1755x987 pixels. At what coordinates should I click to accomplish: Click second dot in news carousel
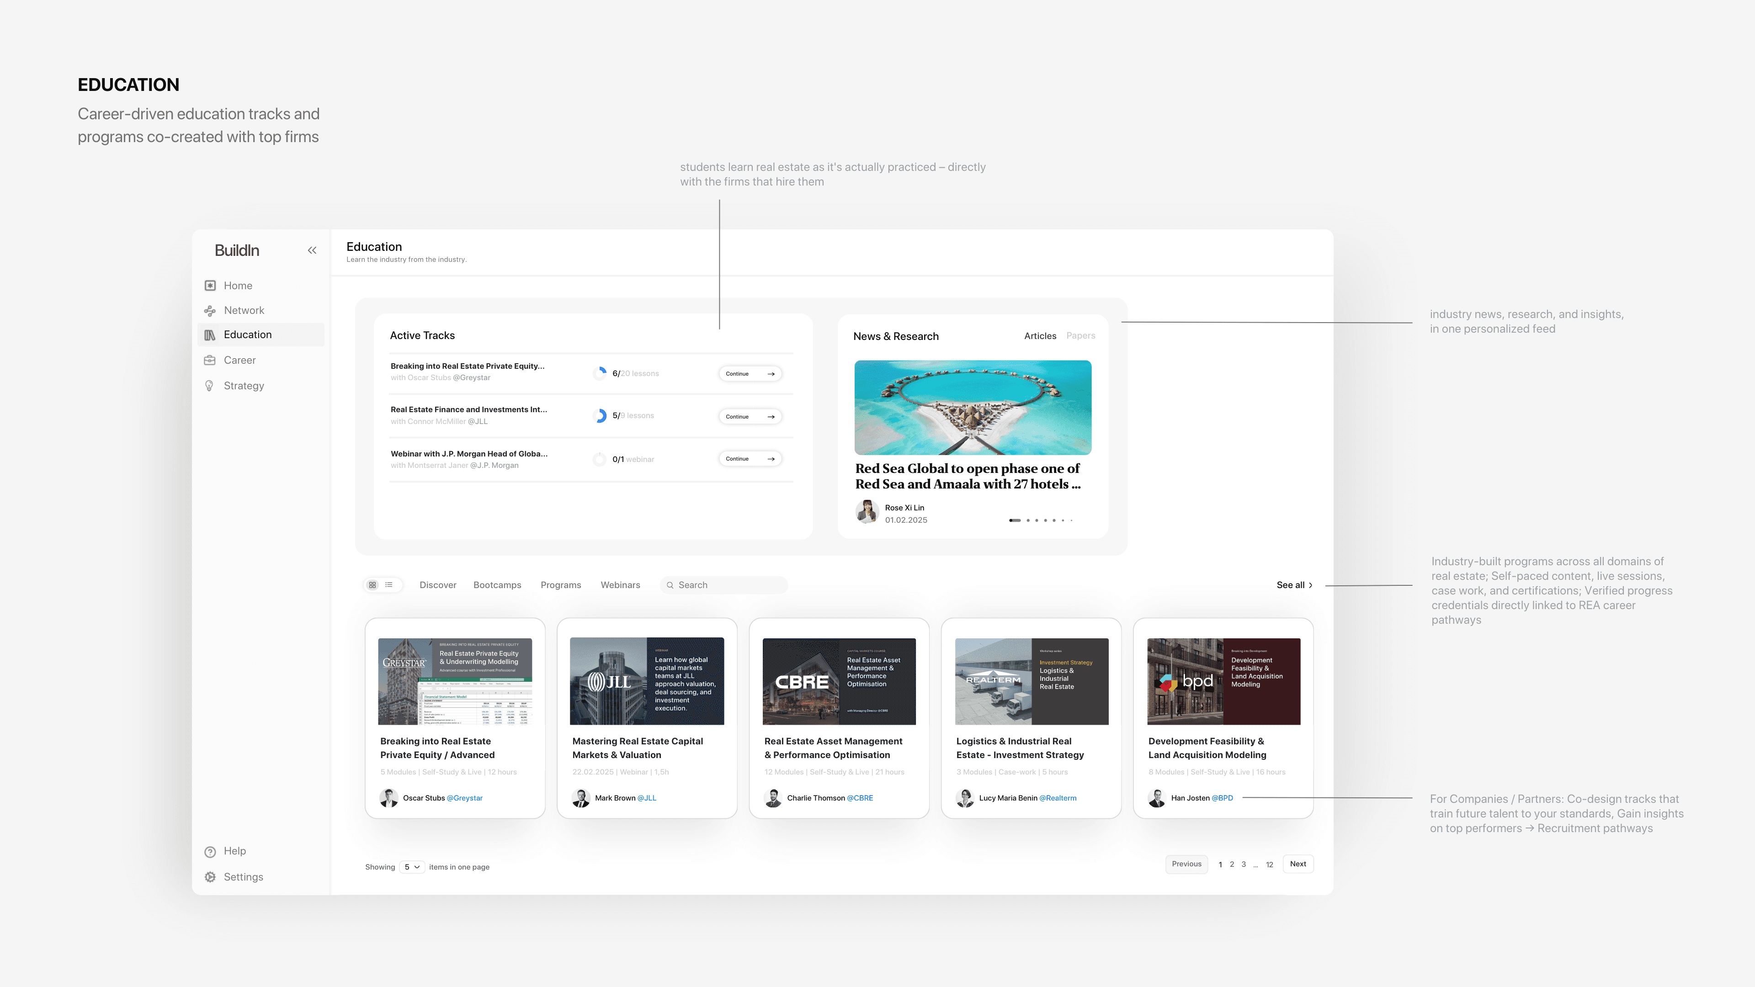click(x=1027, y=520)
